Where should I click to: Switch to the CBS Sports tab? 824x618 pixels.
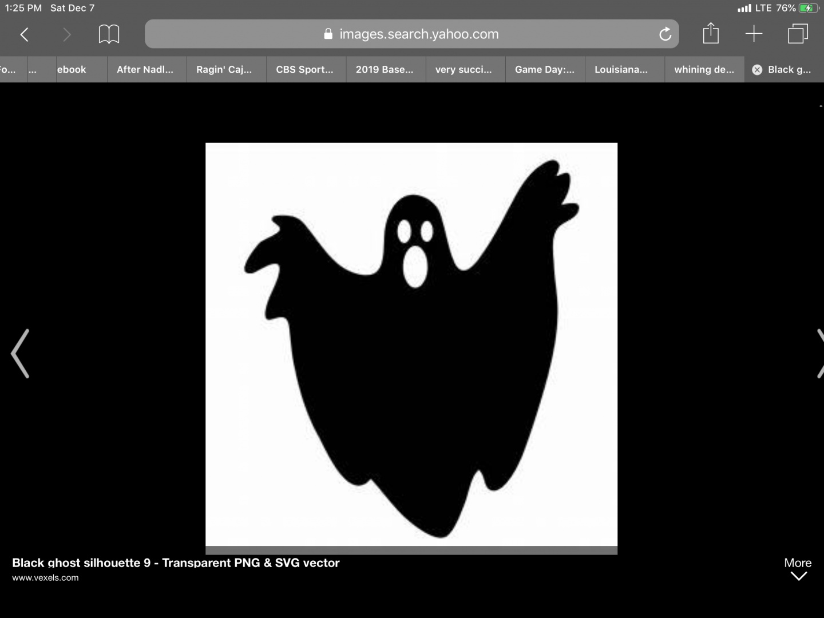[x=304, y=70]
